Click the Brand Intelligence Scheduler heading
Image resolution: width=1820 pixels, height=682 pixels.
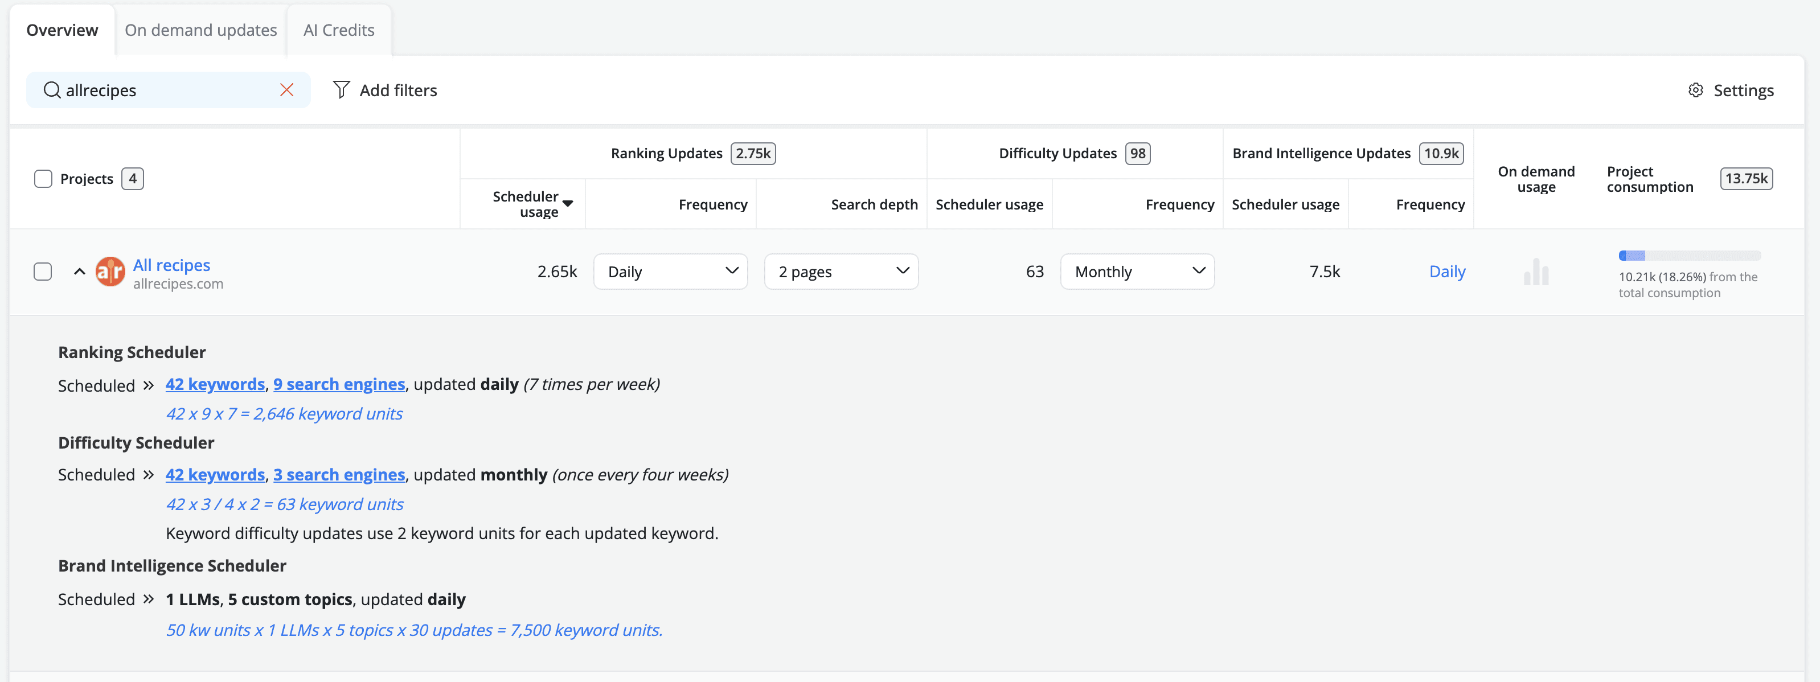[173, 565]
